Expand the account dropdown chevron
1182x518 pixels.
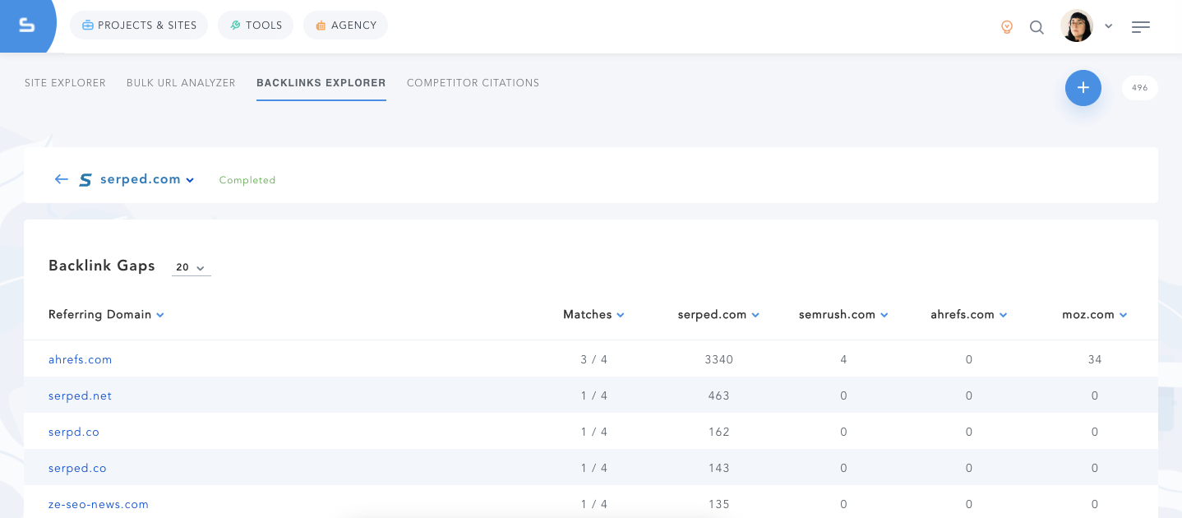point(1108,26)
